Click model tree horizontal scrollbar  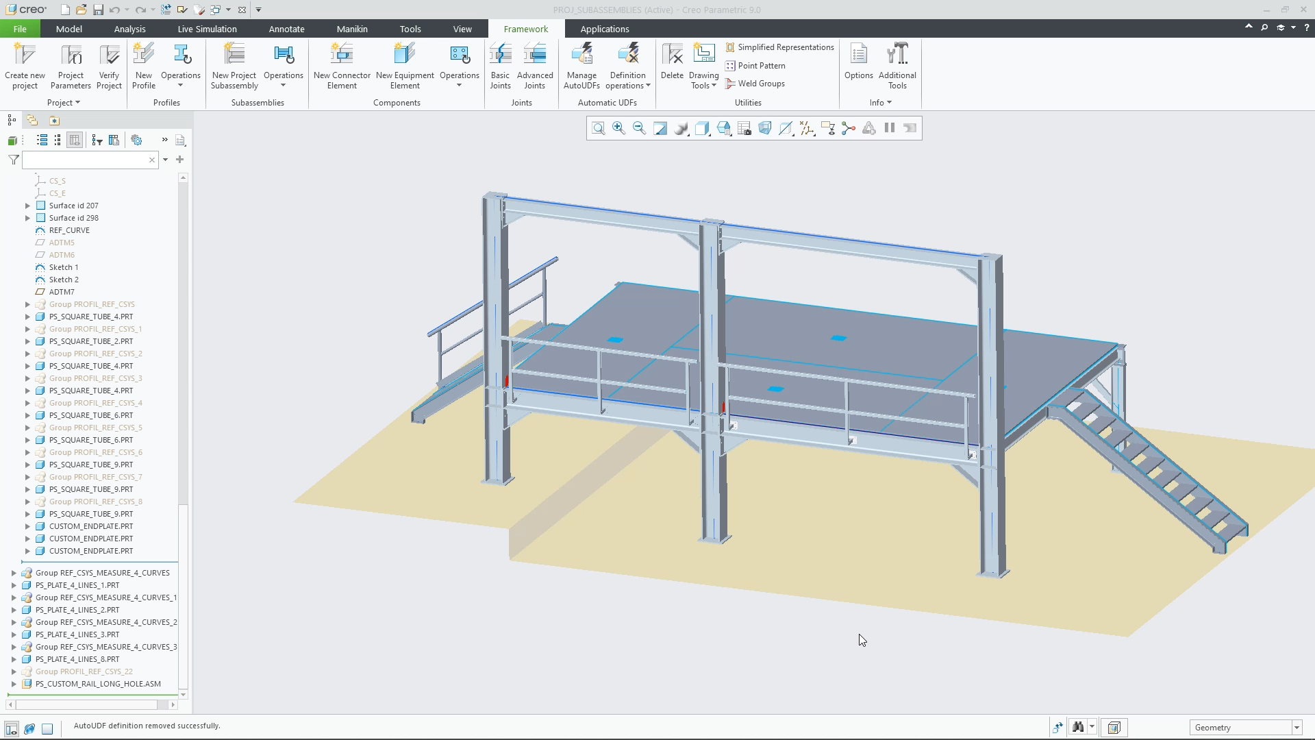click(92, 704)
